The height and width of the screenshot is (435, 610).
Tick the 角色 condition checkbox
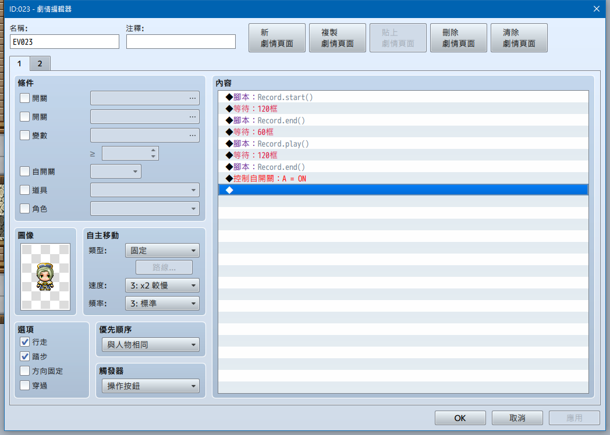coord(24,209)
